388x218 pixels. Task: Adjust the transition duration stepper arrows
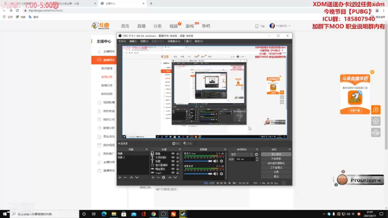click(257, 159)
